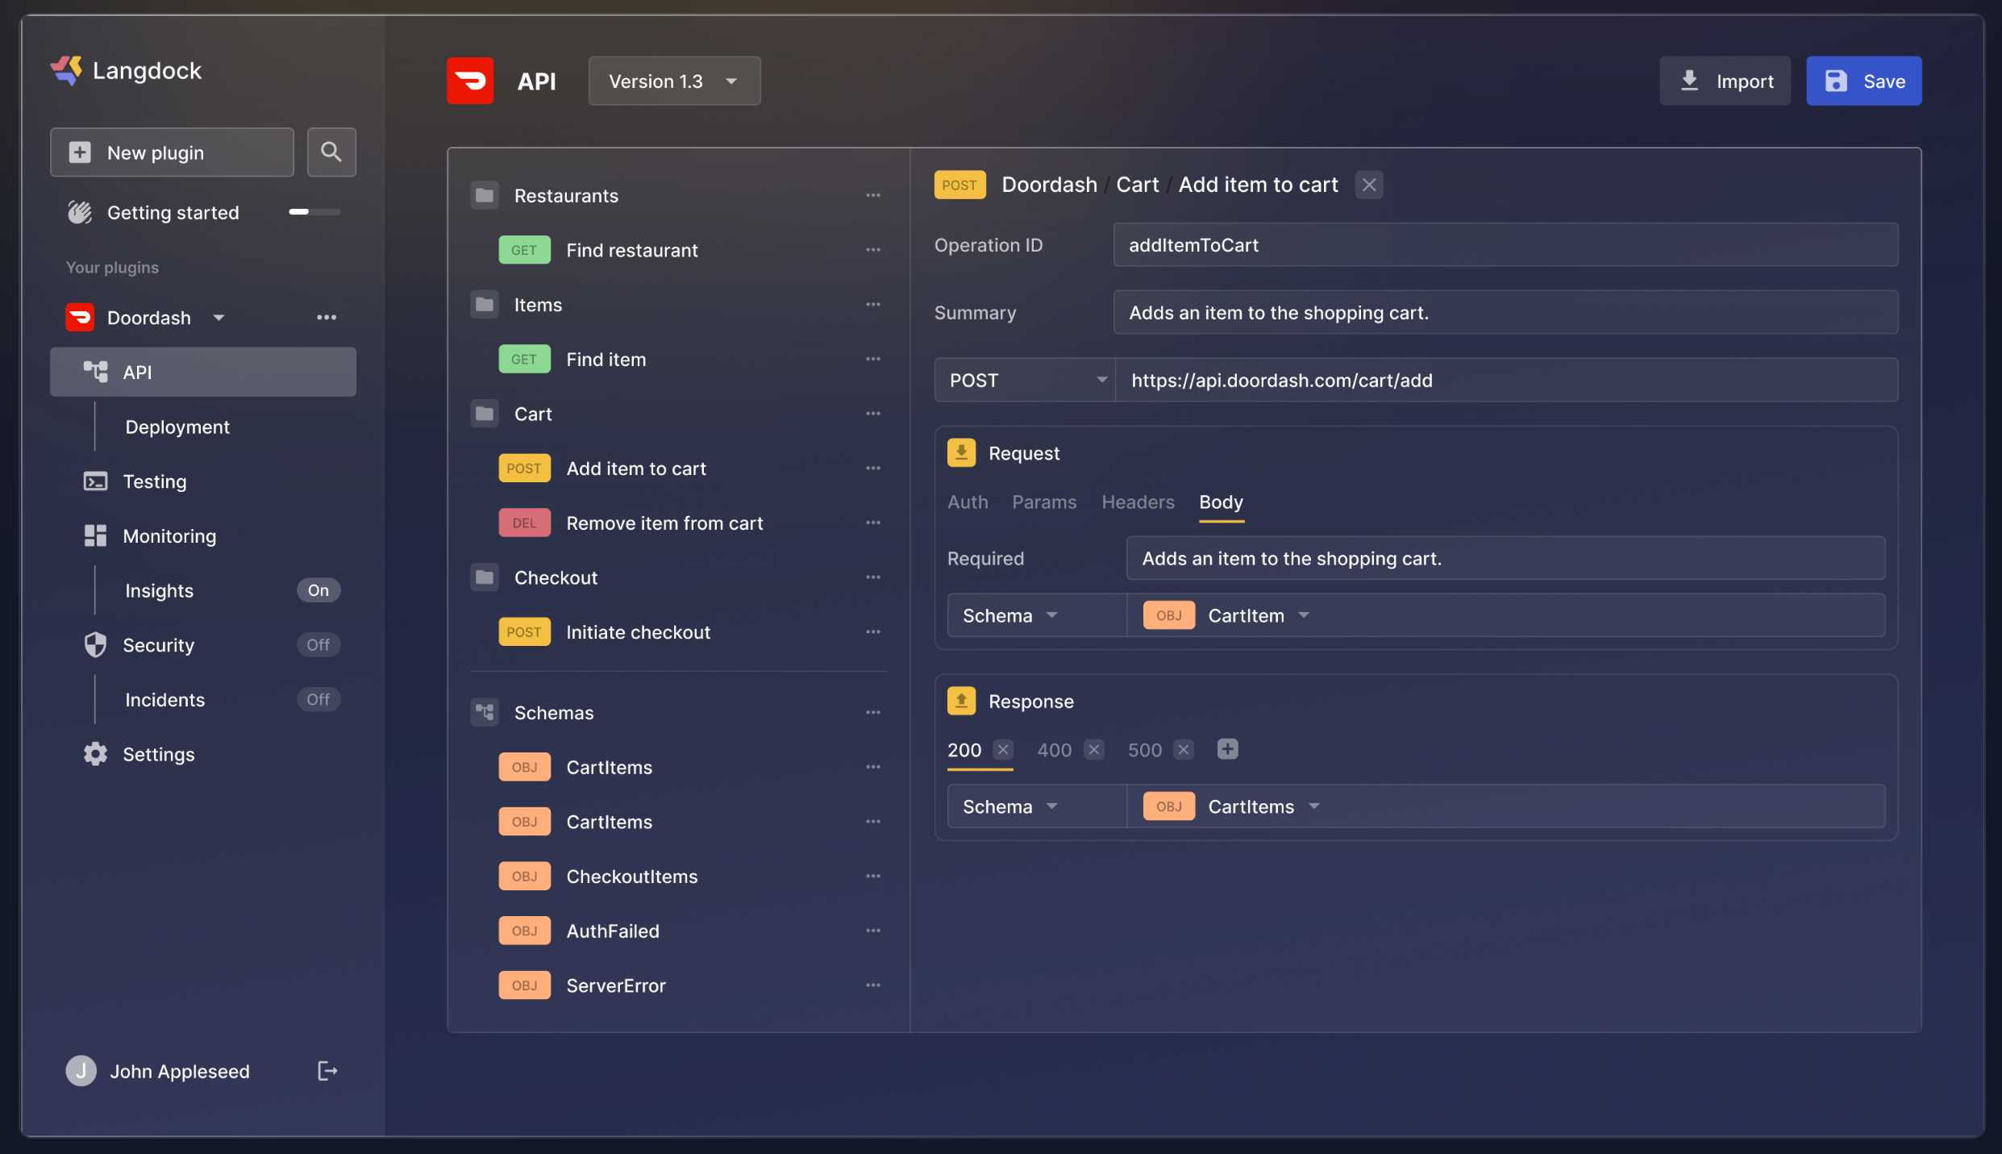Select the 500 response tab
Image resolution: width=2002 pixels, height=1154 pixels.
1143,750
